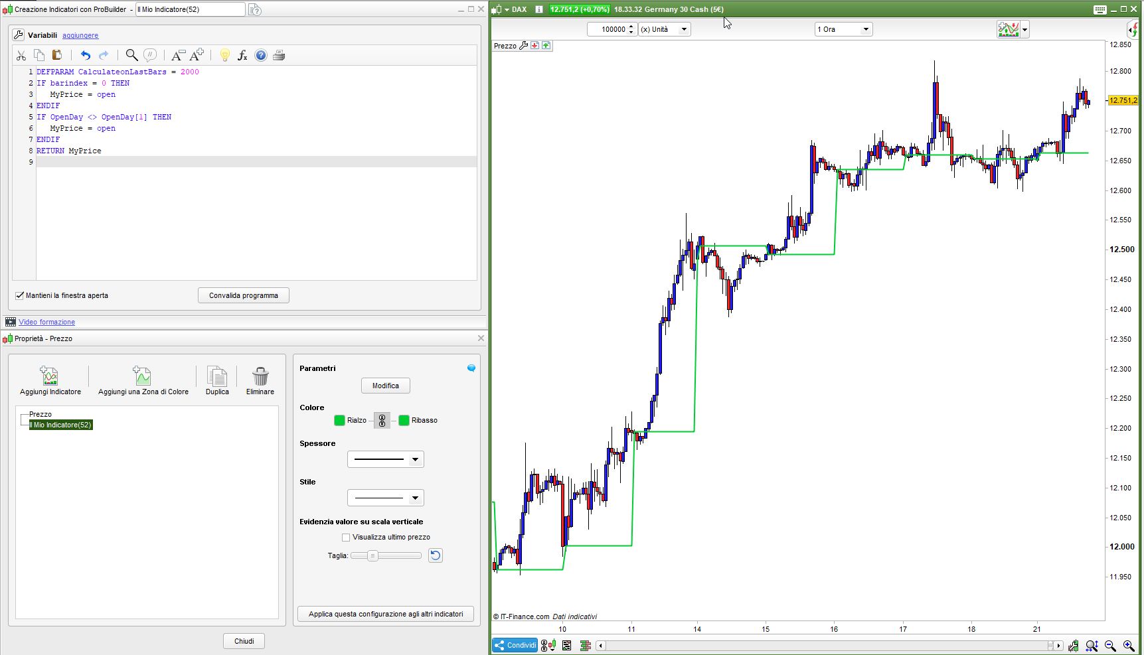Click the indicator name field Il Mio Indicatore(52)
Image resolution: width=1144 pixels, height=655 pixels.
pyautogui.click(x=191, y=9)
